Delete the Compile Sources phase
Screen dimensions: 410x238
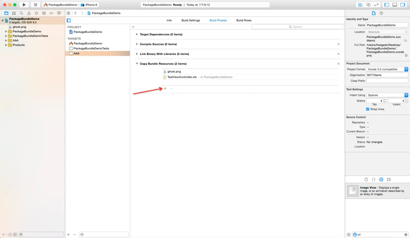[x=338, y=44]
